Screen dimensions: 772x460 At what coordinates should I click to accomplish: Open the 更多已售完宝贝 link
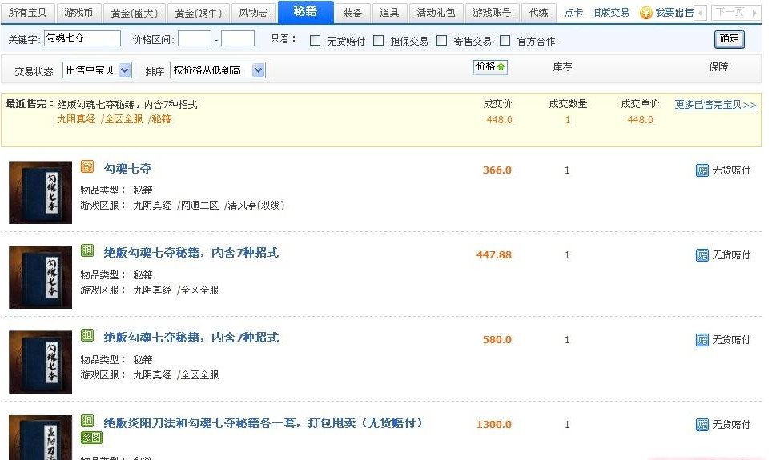715,105
